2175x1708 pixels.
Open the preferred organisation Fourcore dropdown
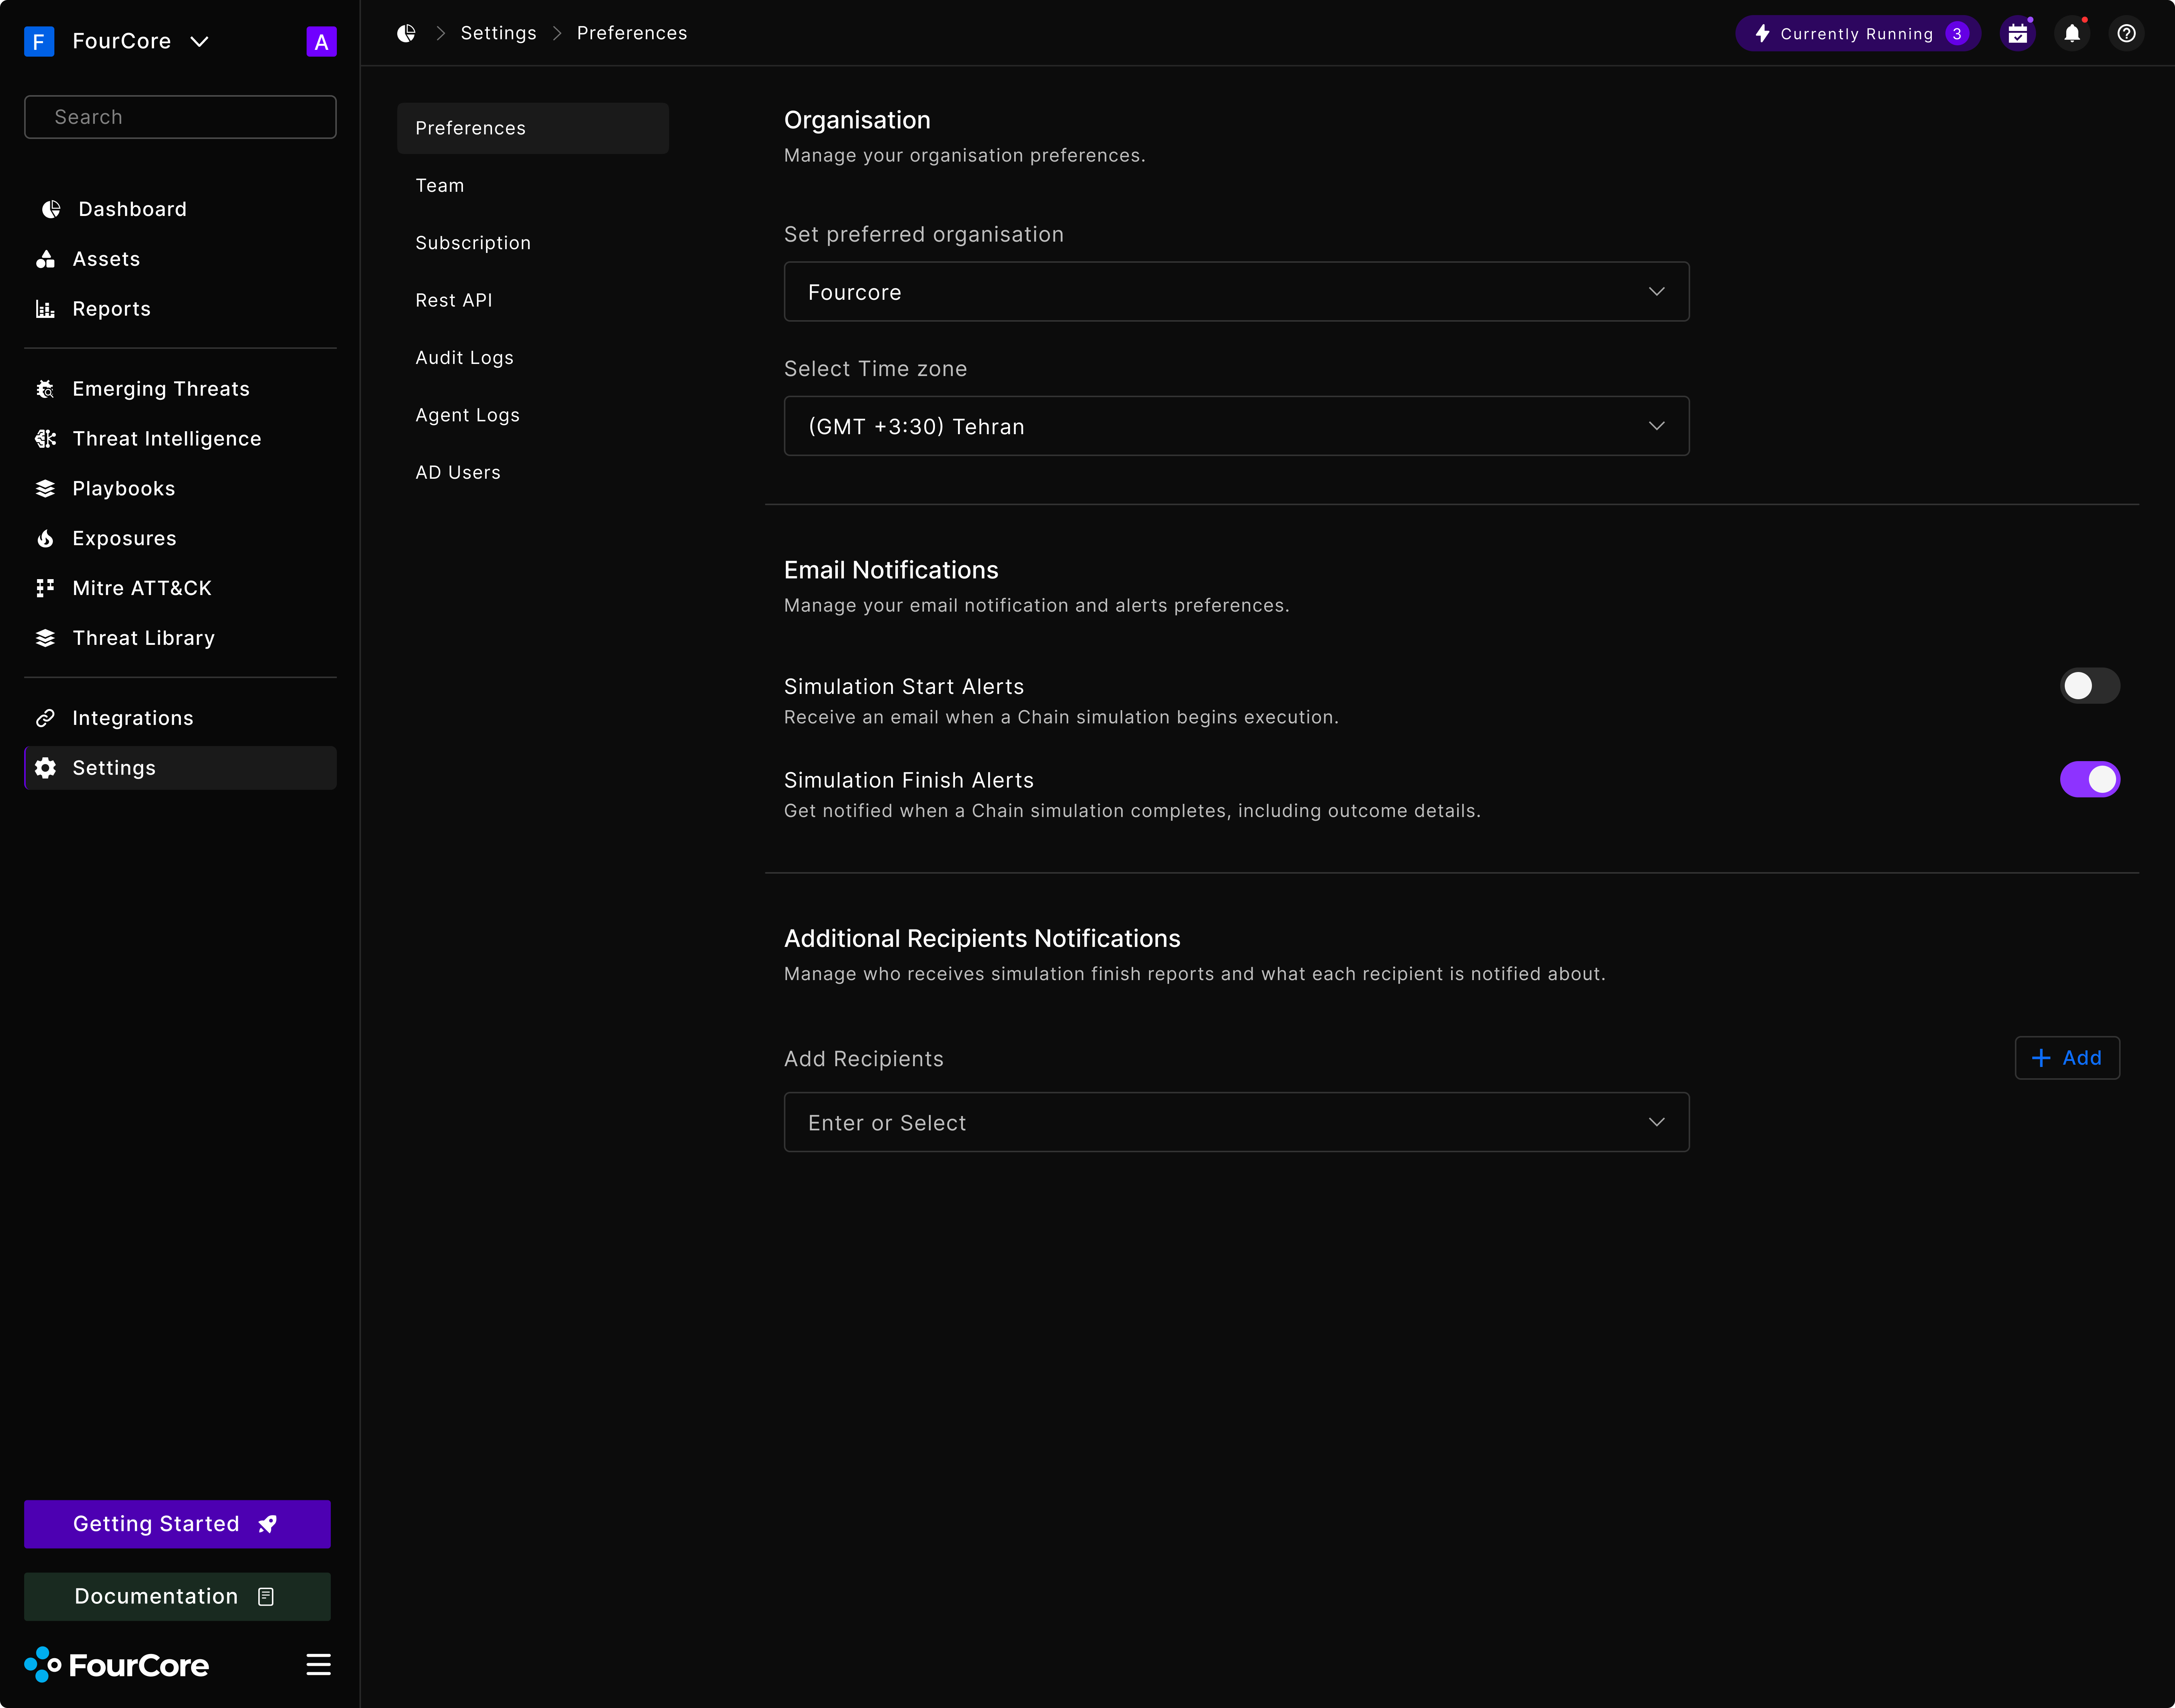pos(1237,292)
